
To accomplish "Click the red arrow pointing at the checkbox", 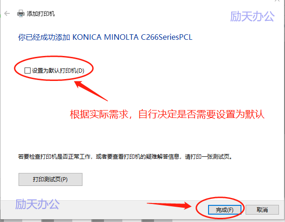I will click(91, 91).
